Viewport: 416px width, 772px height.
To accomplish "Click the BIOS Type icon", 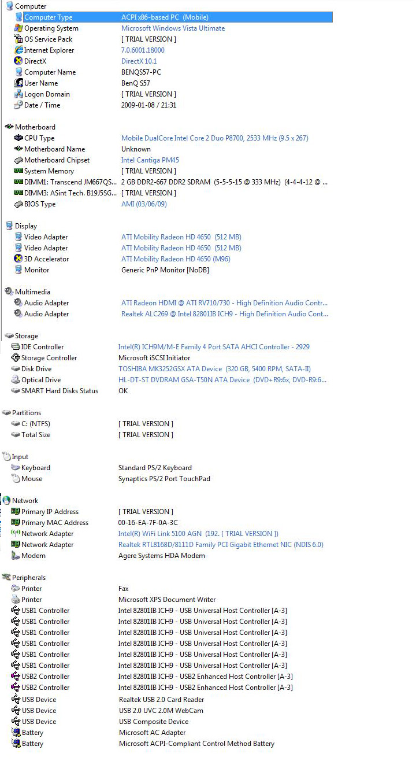I will tap(18, 204).
